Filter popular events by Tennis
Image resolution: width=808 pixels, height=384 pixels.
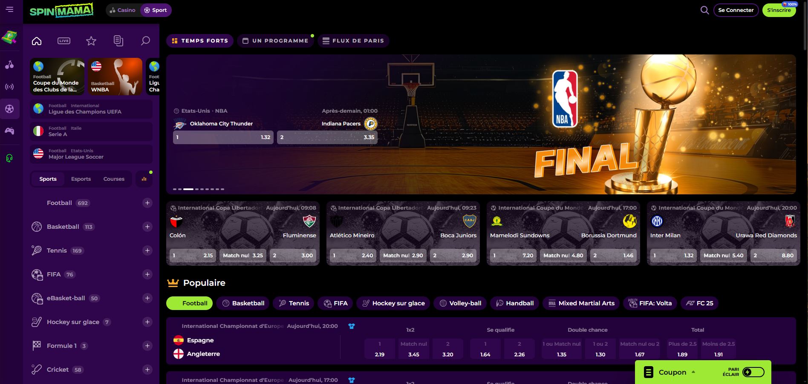tap(294, 303)
